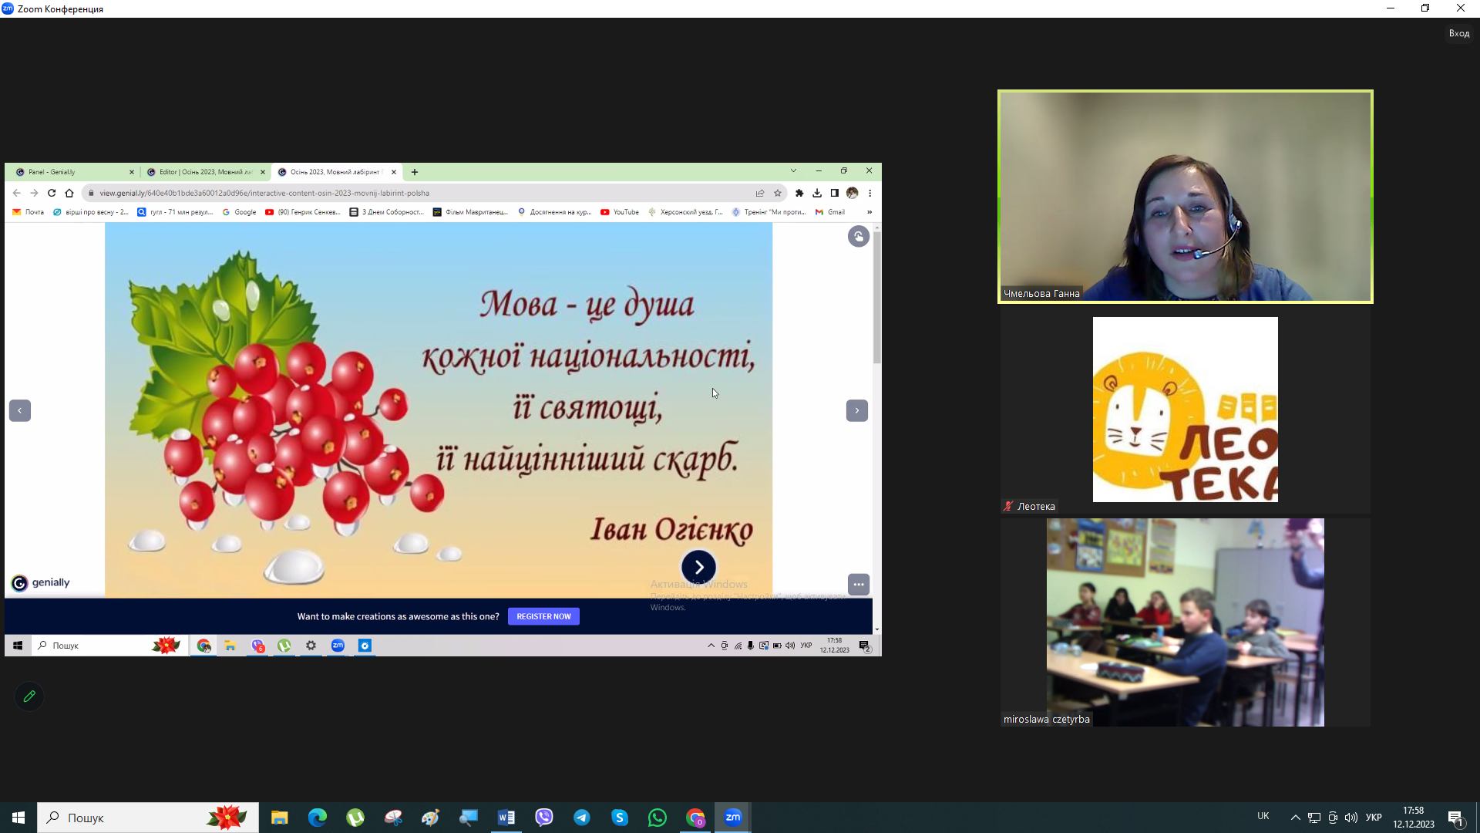Screen dimensions: 1480x833
Task: Open Microsoft Word from the taskbar
Action: (506, 818)
